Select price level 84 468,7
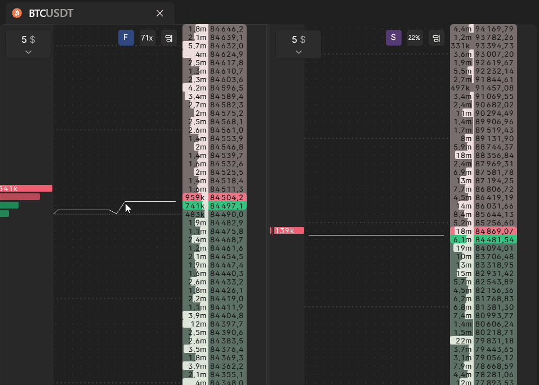Screen dimensions: 539x385 click(x=227, y=240)
